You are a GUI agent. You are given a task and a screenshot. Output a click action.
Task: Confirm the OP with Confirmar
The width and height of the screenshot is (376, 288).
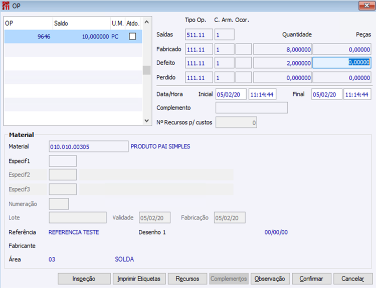click(x=311, y=279)
